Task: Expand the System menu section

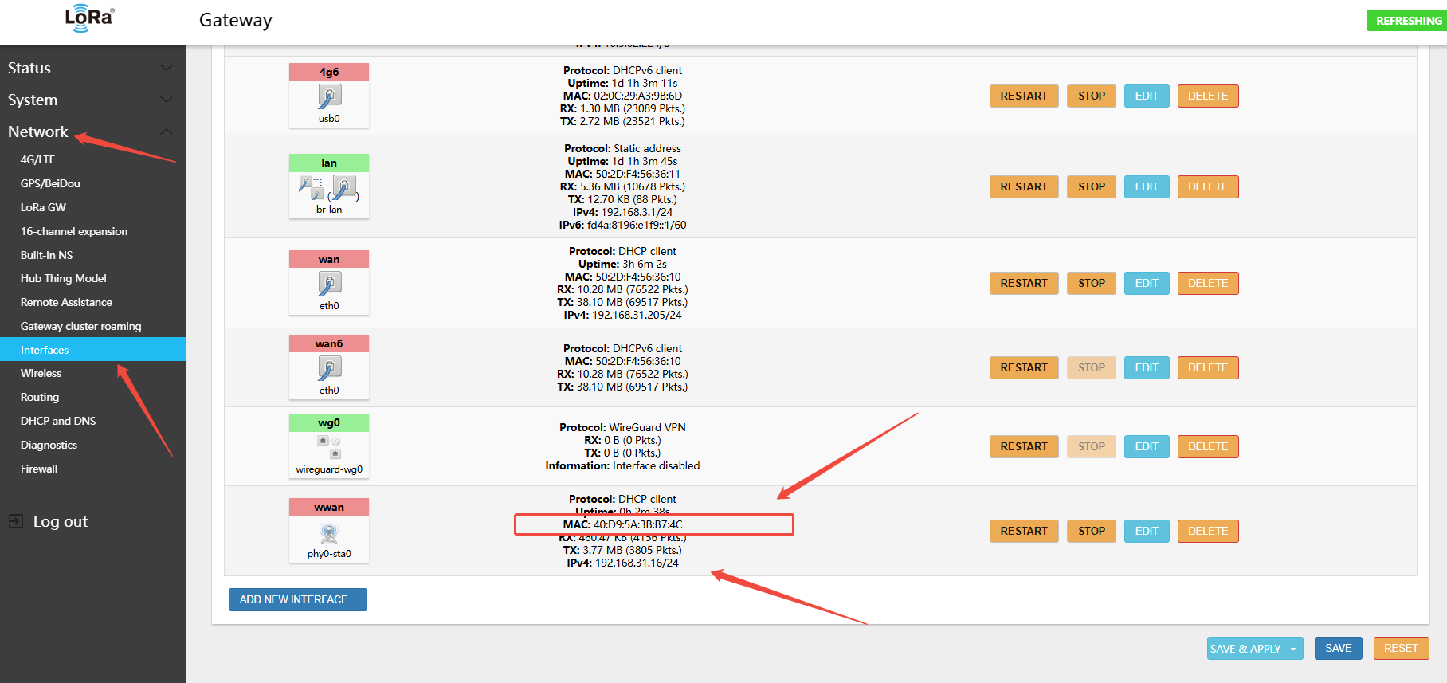Action: 166,100
